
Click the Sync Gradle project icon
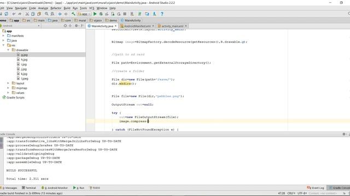coord(139,14)
